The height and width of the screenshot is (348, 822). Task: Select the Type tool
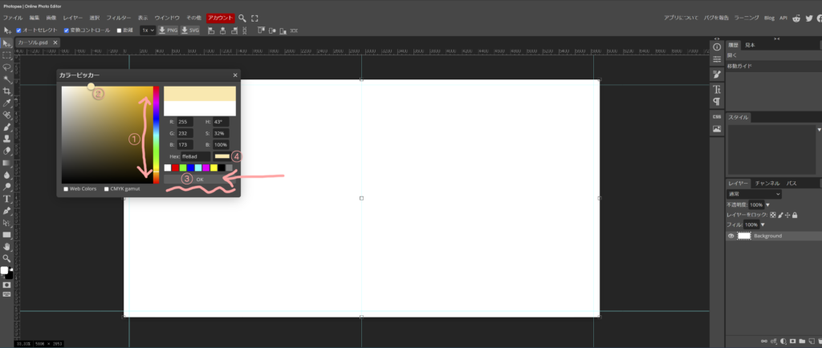pyautogui.click(x=6, y=198)
